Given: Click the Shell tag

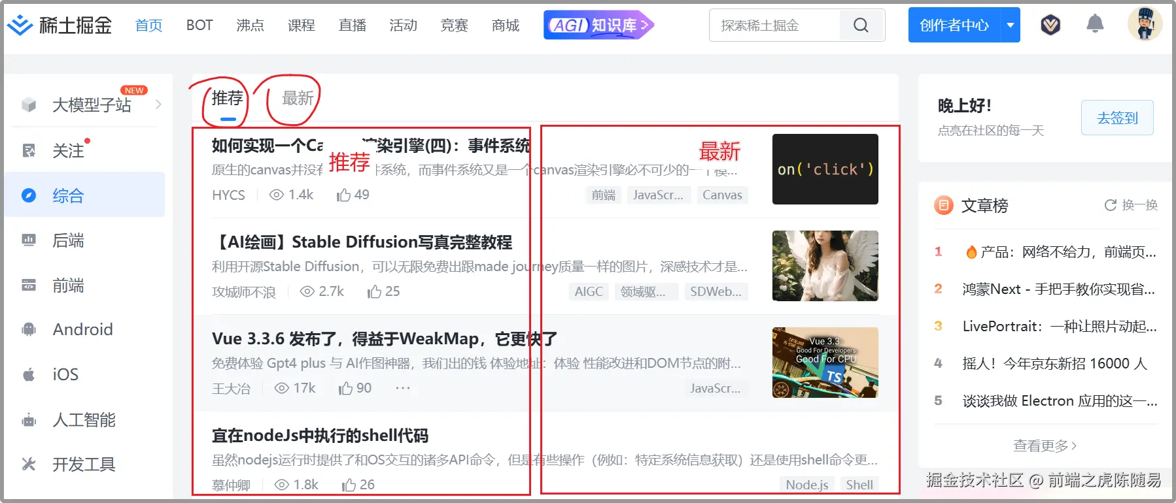Looking at the screenshot, I should click(859, 485).
